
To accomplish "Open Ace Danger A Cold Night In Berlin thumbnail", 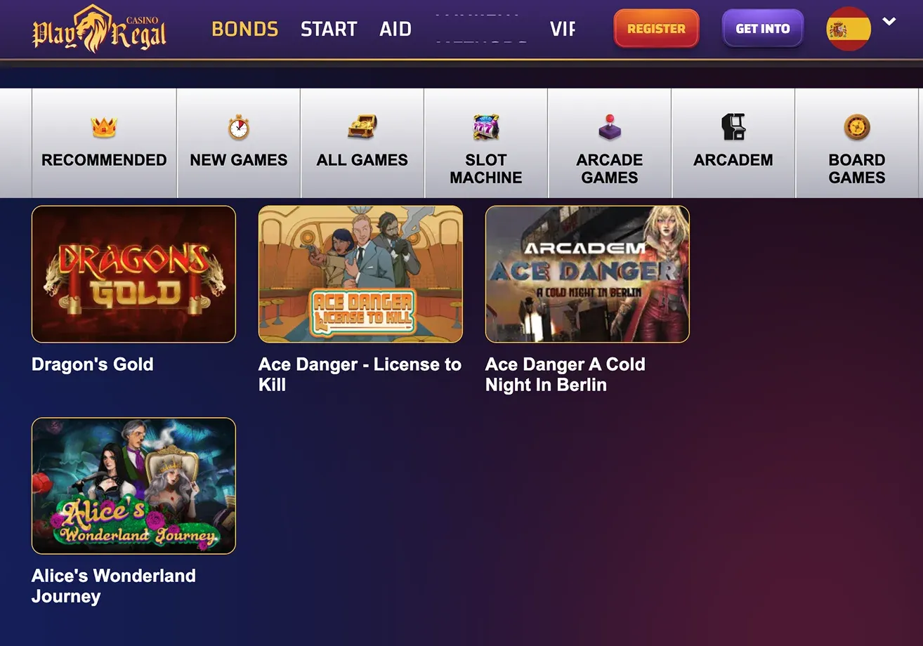I will click(587, 274).
